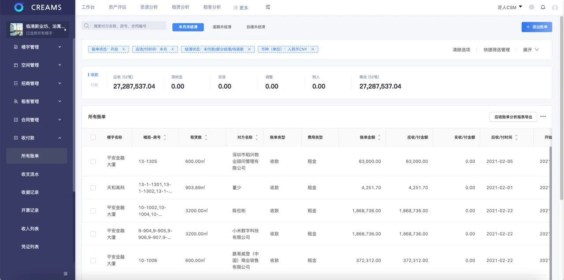
Task: Sort by 租赁数 column arrows
Action: coord(206,137)
